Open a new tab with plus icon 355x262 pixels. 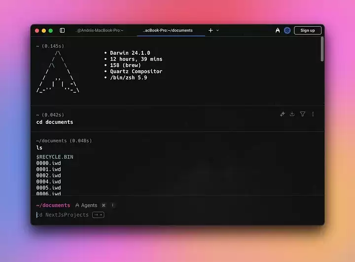(x=211, y=31)
